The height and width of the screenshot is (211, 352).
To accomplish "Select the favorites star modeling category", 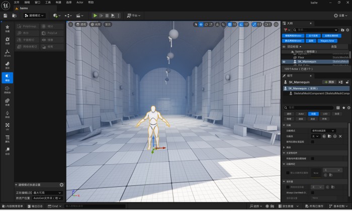I will click(8, 28).
